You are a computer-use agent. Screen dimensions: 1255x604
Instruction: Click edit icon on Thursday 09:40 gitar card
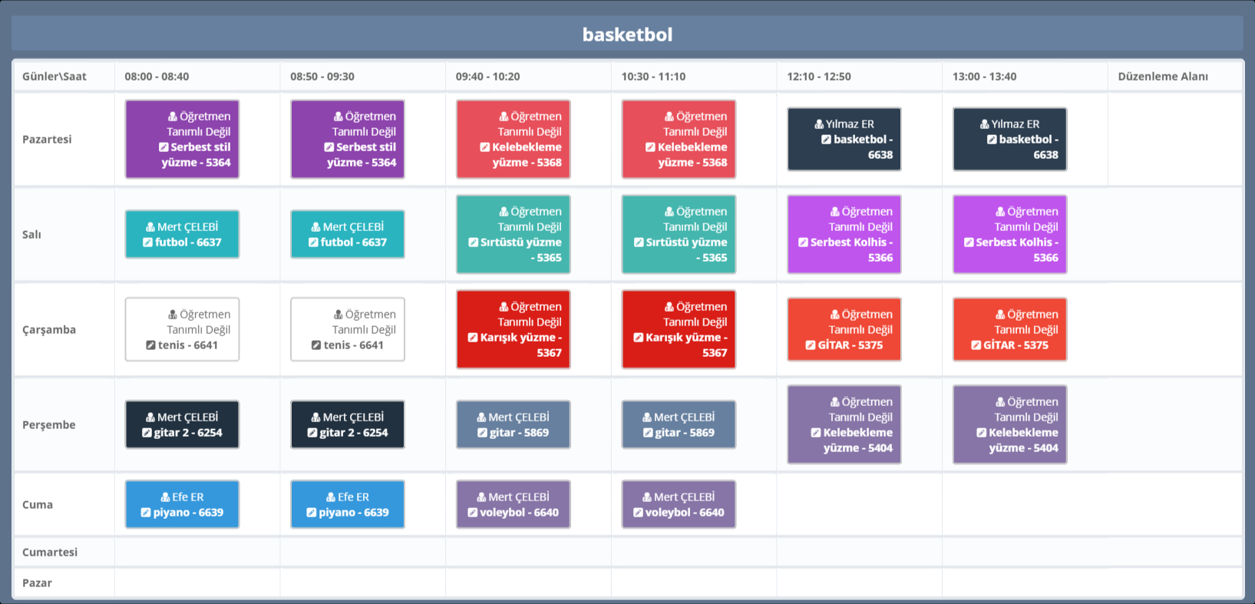point(482,433)
